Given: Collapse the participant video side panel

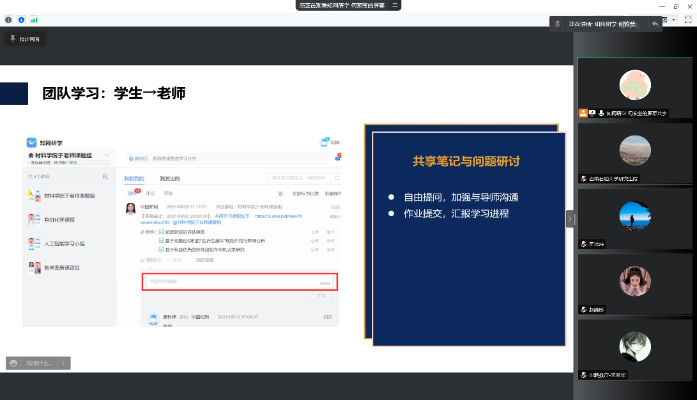Looking at the screenshot, I should point(569,219).
